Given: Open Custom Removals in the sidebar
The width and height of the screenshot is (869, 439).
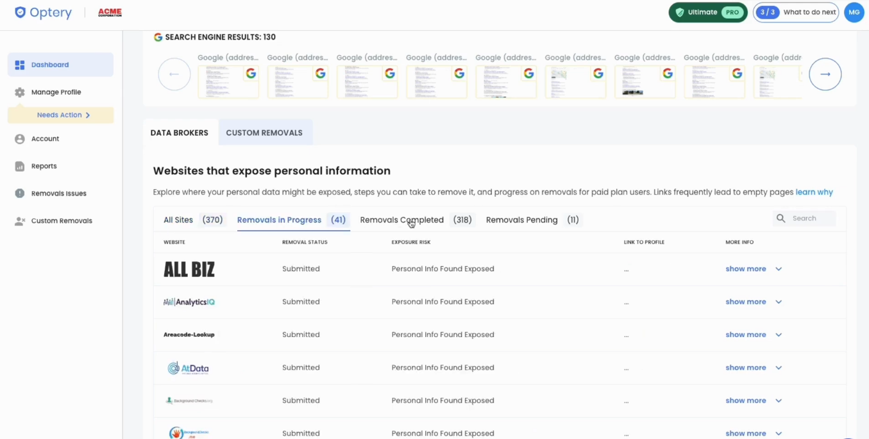Looking at the screenshot, I should tap(61, 221).
